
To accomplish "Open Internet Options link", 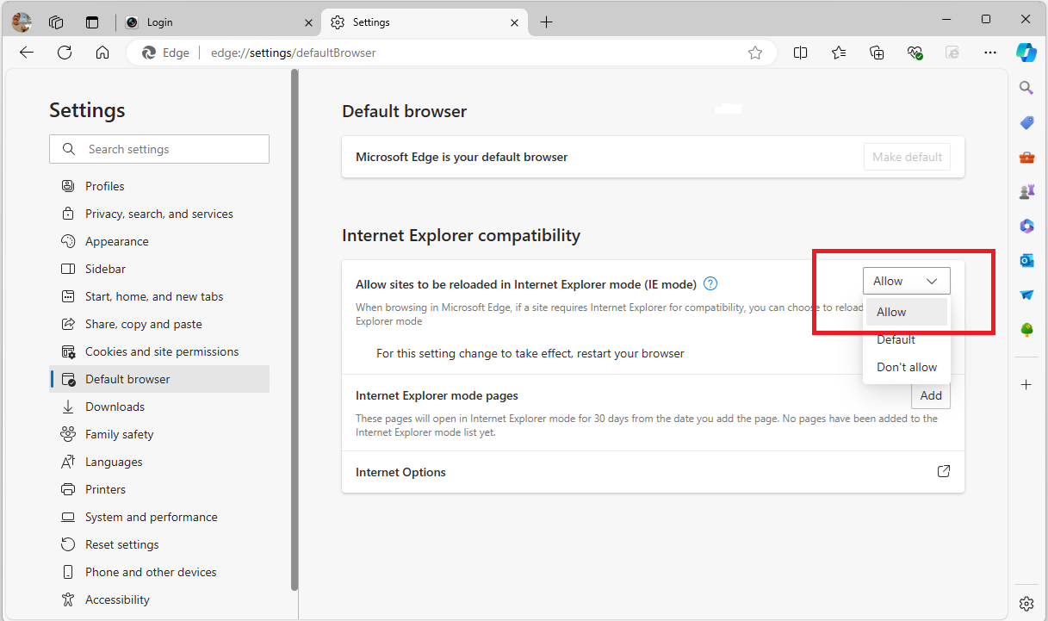I will 944,472.
